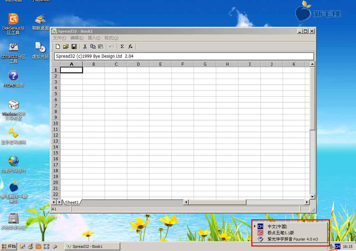
Task: Open the 新毛桃PE一键装机 desktop icon
Action: point(14,193)
